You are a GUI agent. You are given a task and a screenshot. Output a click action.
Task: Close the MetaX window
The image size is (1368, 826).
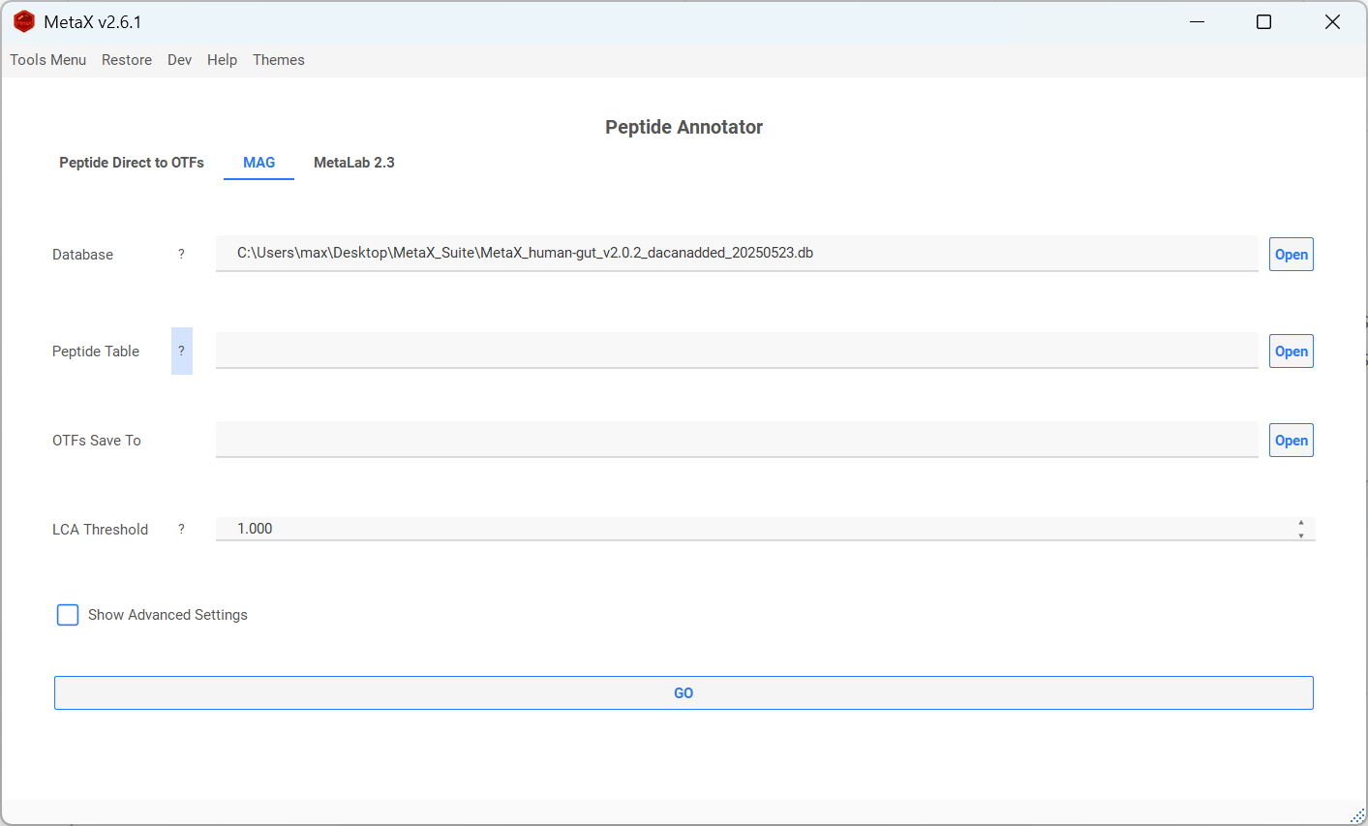pyautogui.click(x=1332, y=21)
